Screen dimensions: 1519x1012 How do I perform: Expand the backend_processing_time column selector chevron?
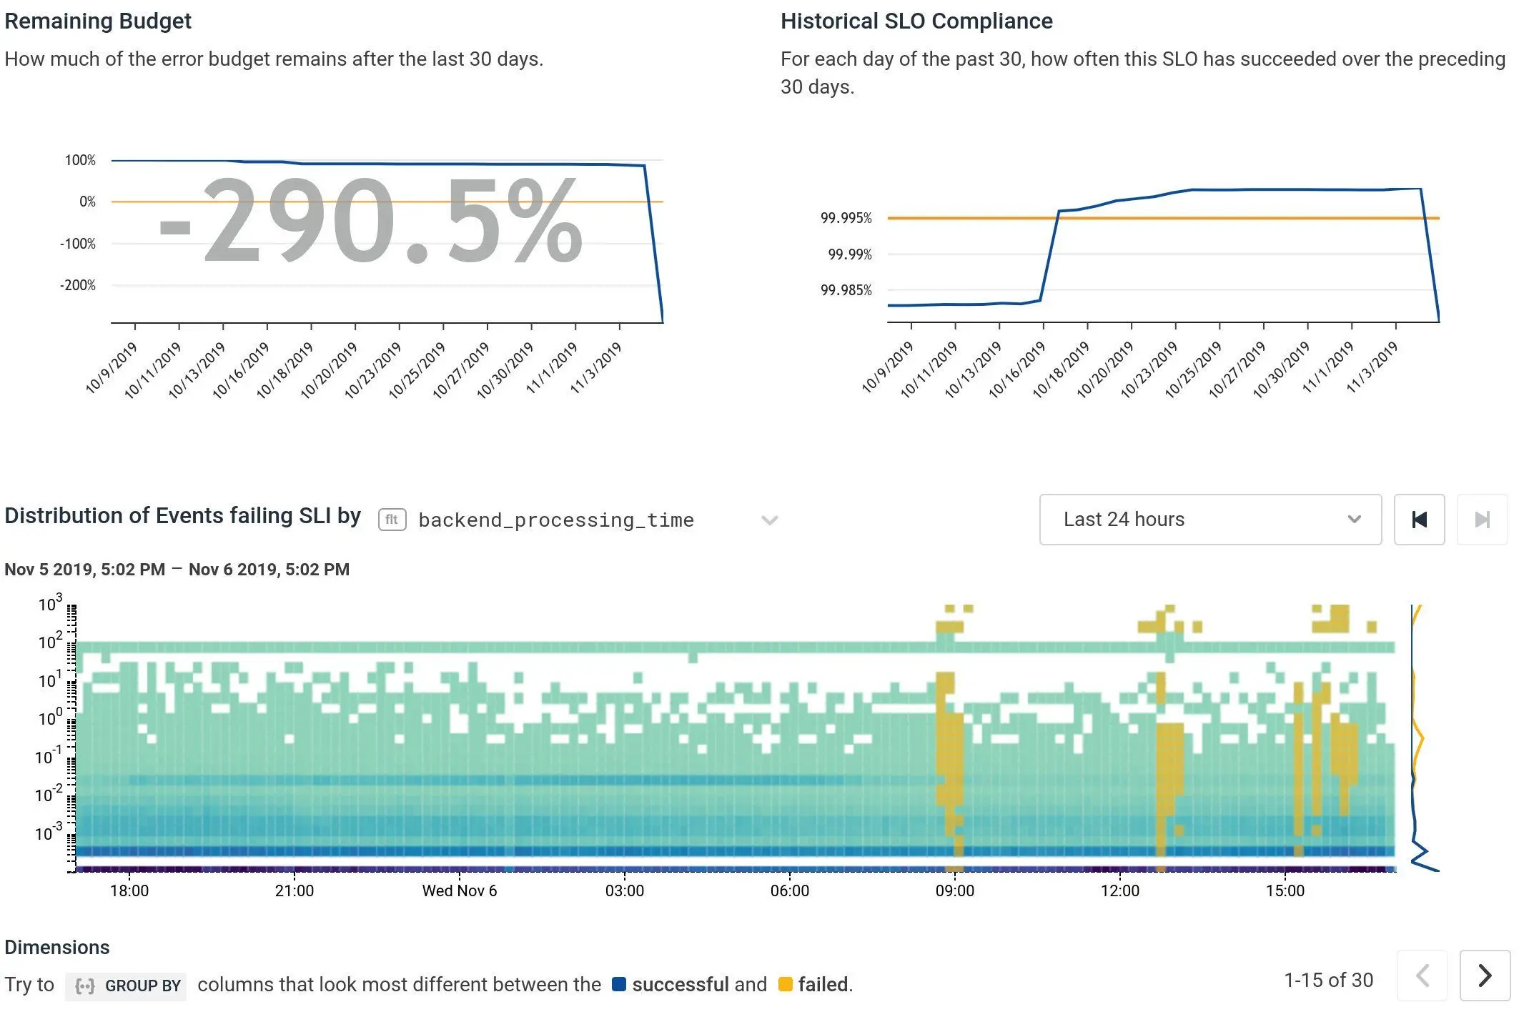pos(769,520)
